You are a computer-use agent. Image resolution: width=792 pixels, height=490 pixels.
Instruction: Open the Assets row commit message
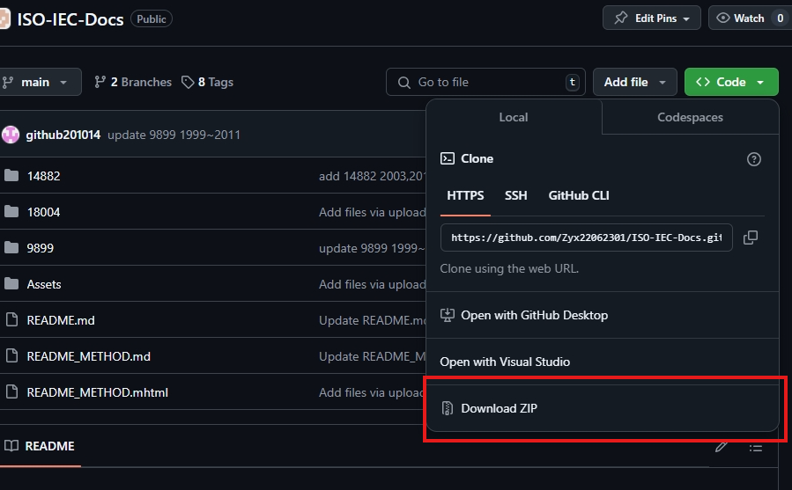click(x=373, y=284)
